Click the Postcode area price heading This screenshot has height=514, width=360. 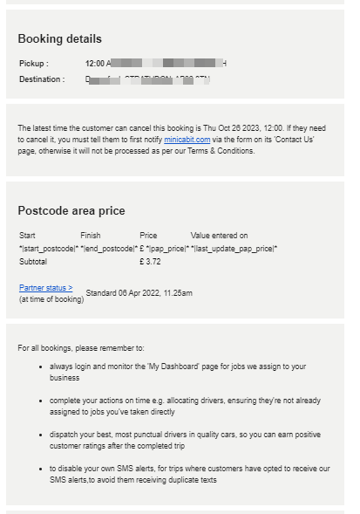click(71, 210)
